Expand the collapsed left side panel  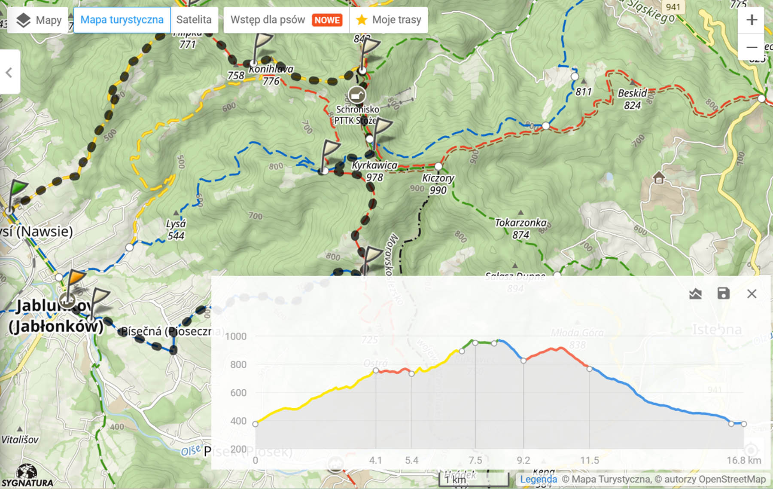(x=9, y=72)
